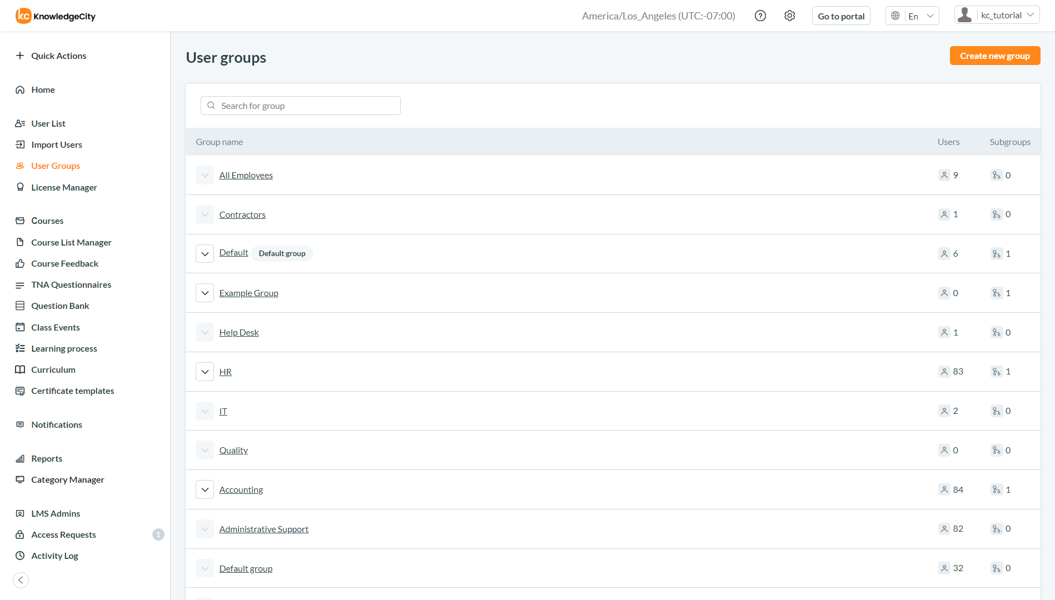Click the help question mark icon
The image size is (1055, 600).
pos(760,16)
